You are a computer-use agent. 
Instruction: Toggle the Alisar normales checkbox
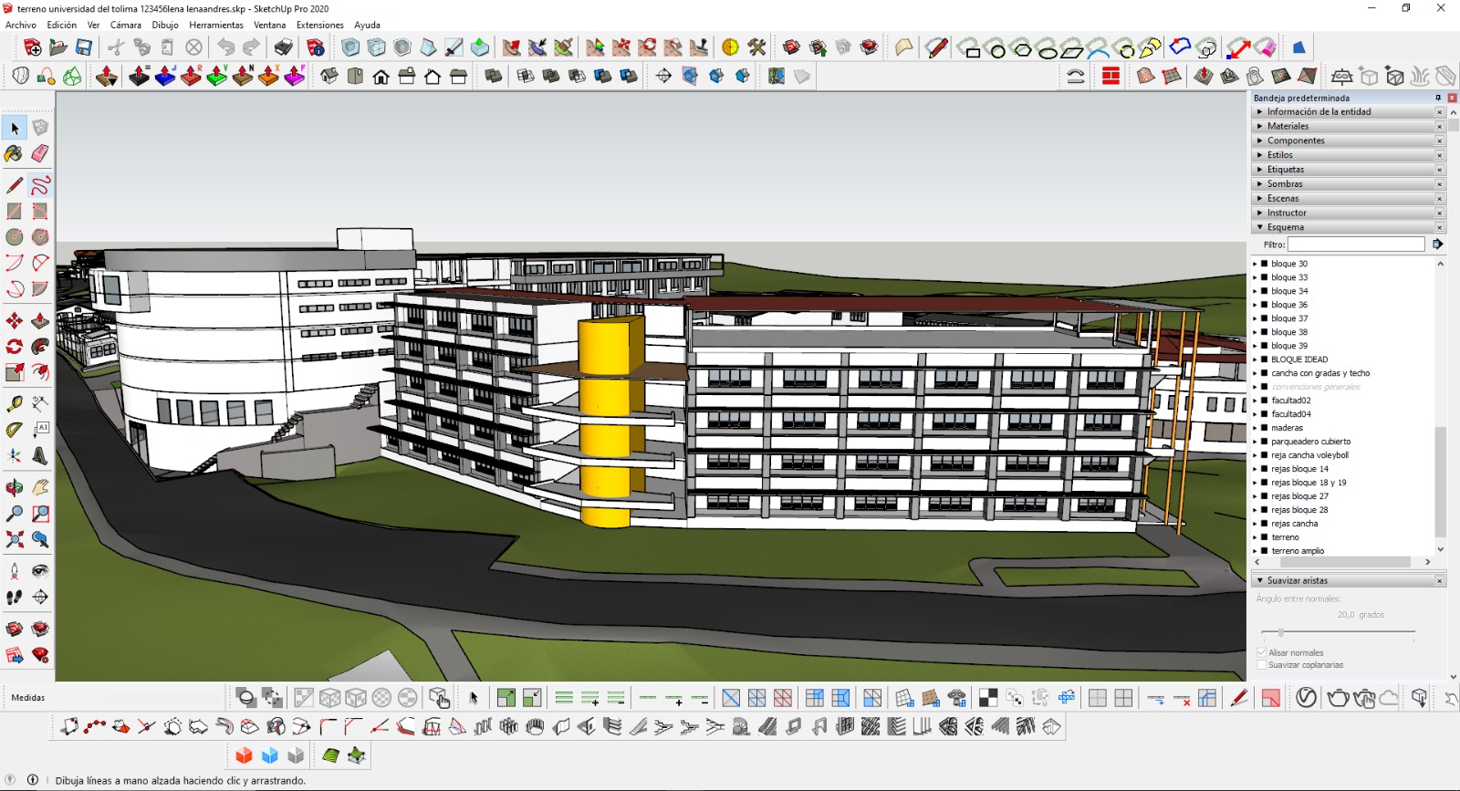[x=1262, y=652]
